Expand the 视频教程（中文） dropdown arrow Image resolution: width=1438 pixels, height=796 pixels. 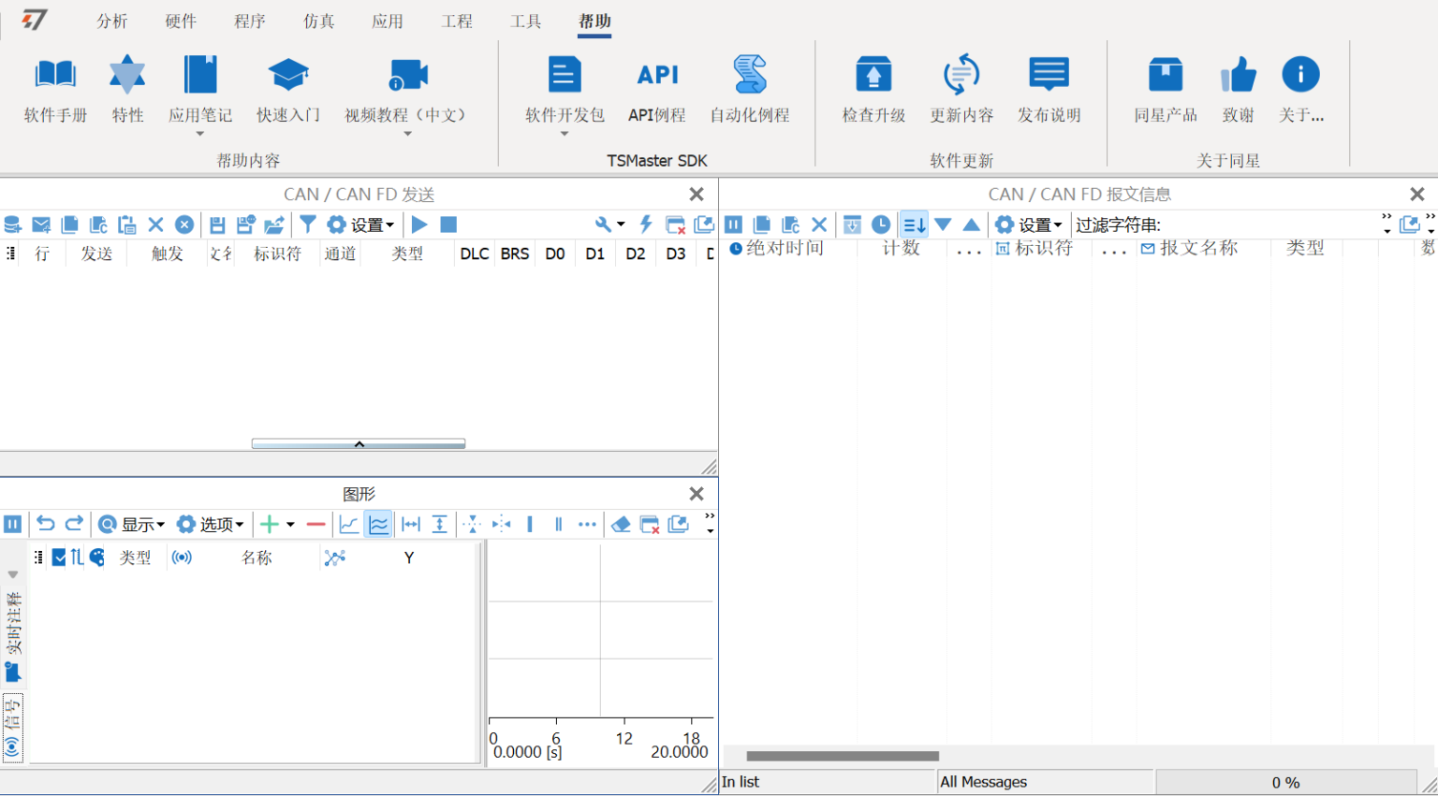pos(407,135)
